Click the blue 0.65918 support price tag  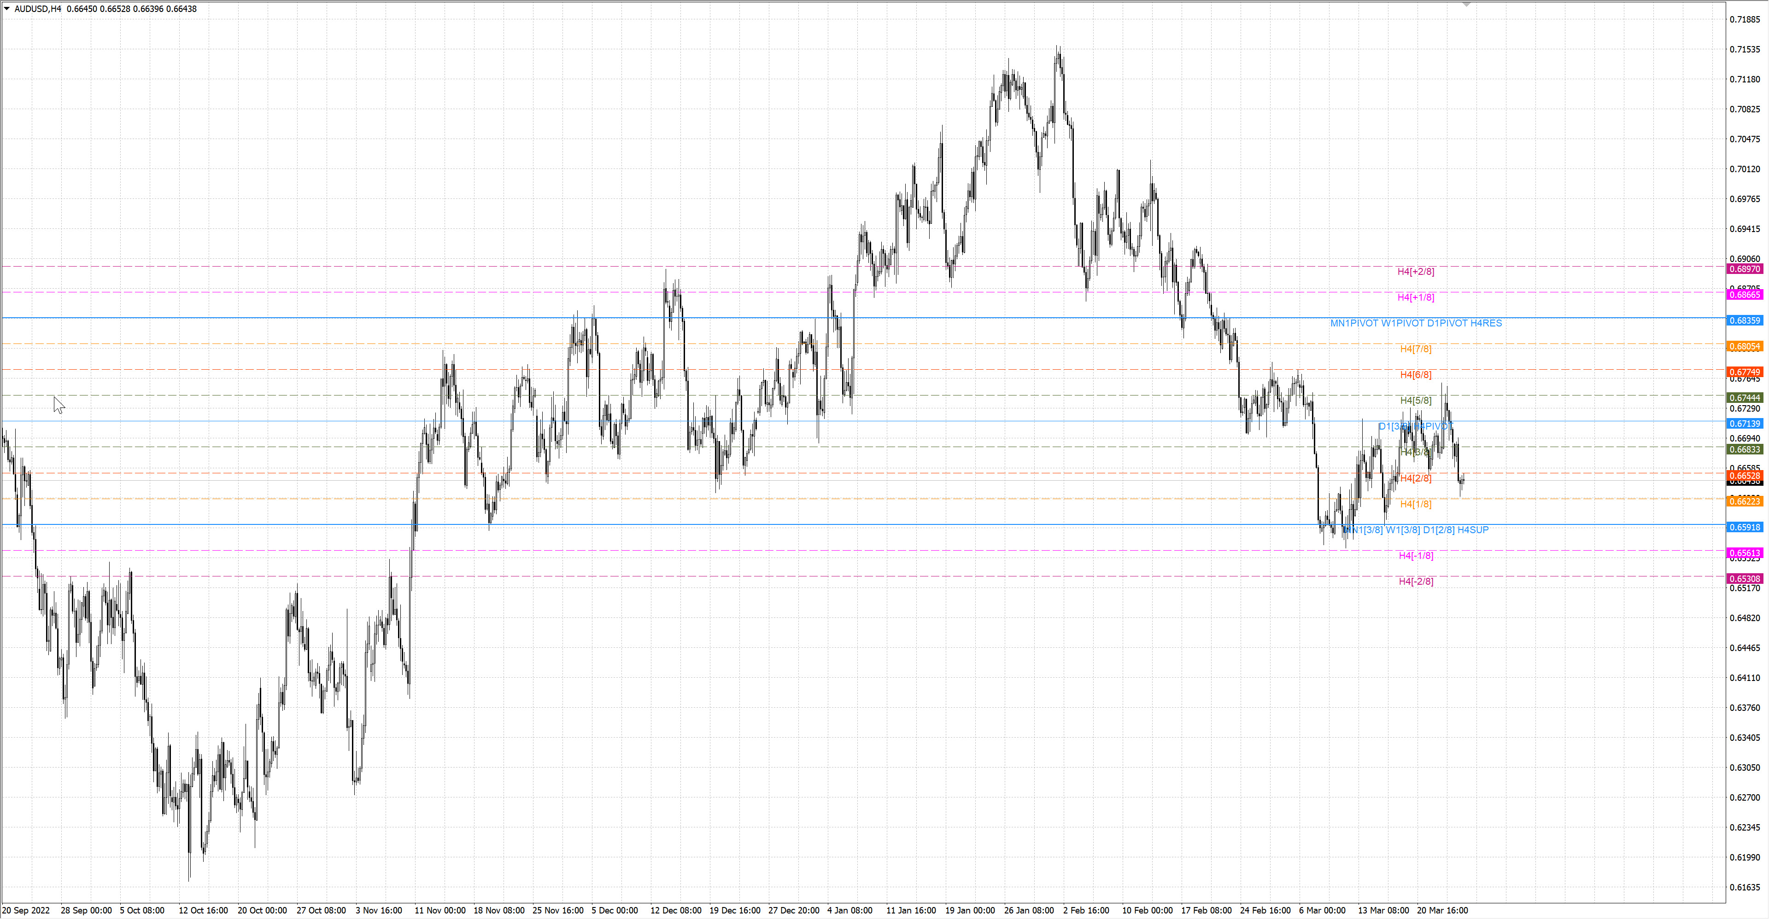click(x=1745, y=527)
